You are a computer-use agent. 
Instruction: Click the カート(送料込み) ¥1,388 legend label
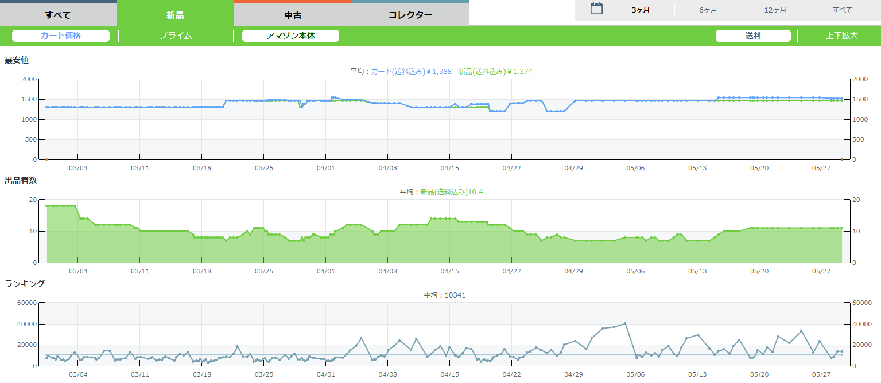(x=411, y=71)
